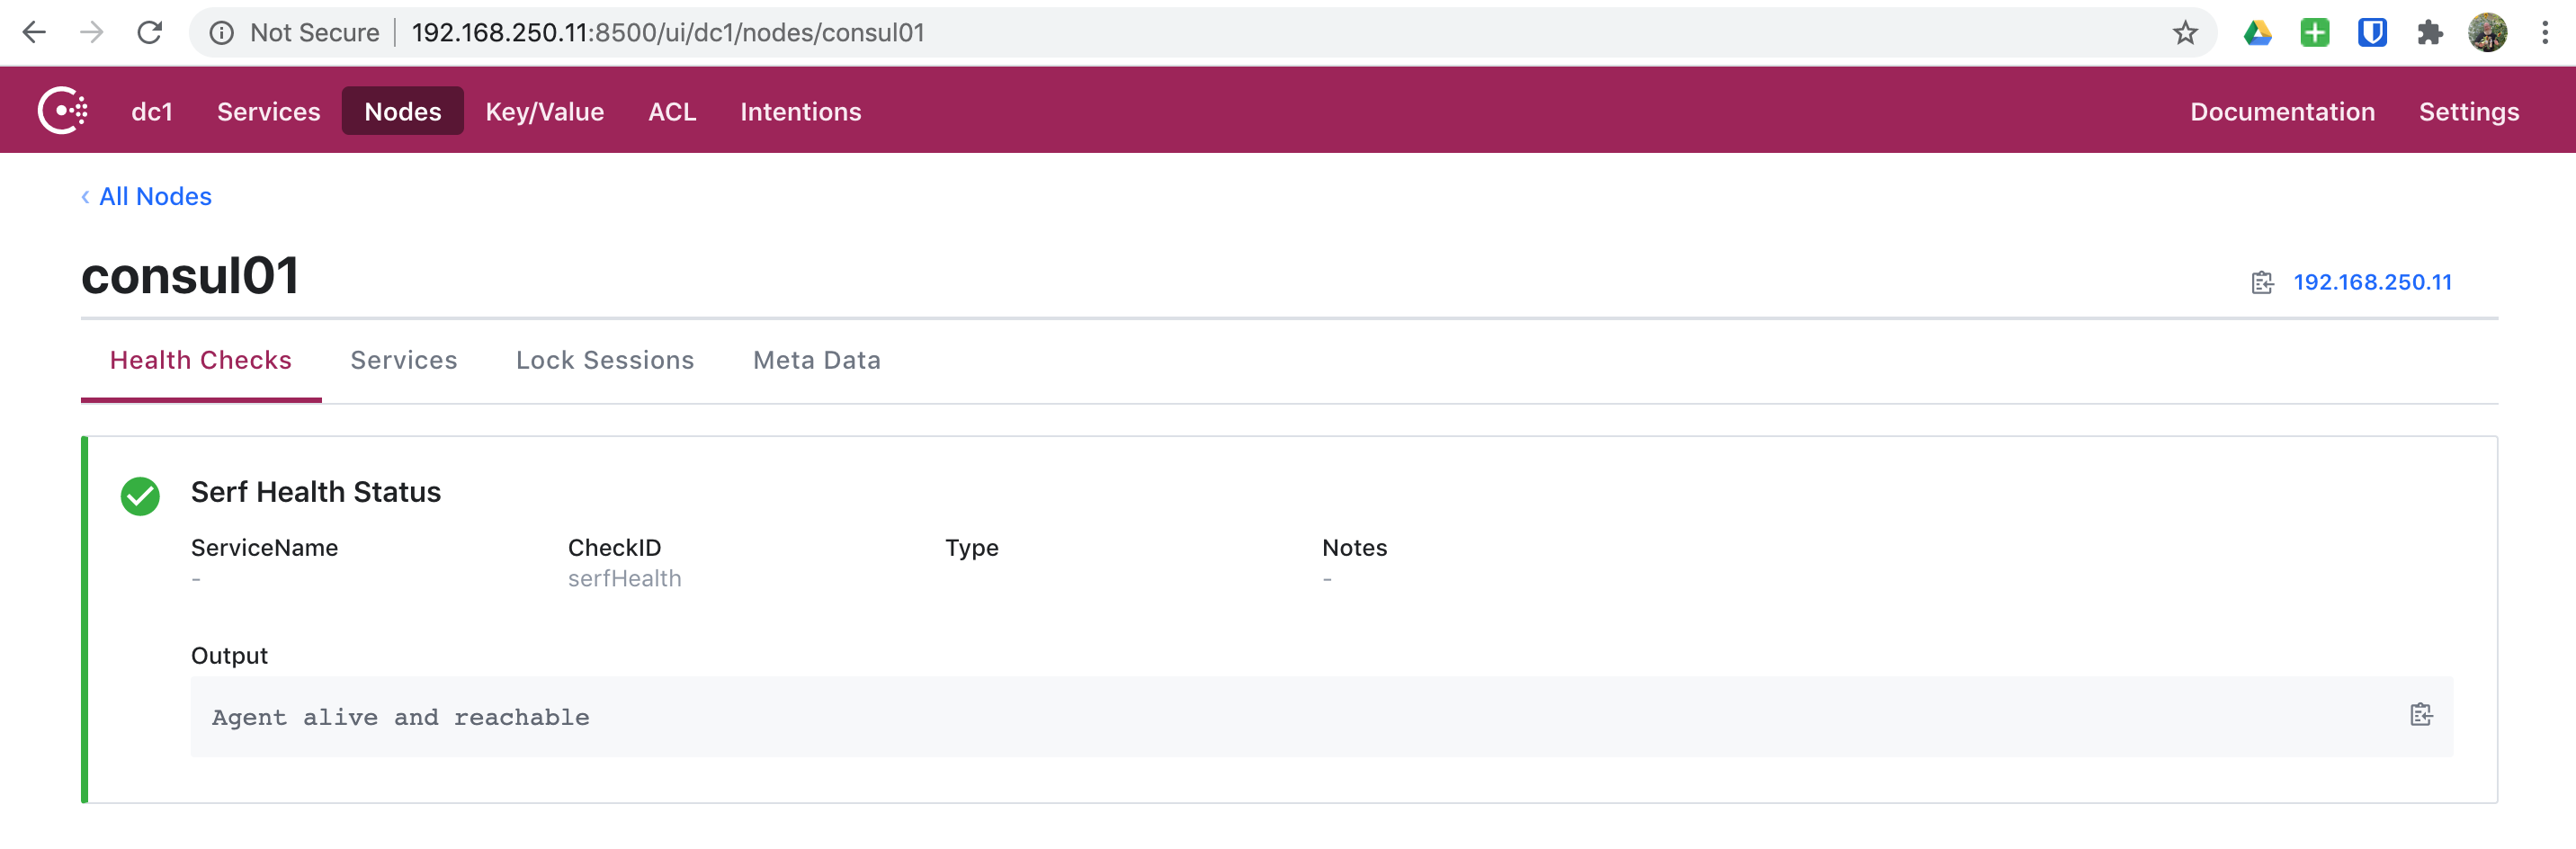Viewport: 2576px width, 849px height.
Task: Click the browser forward arrow
Action: 92,33
